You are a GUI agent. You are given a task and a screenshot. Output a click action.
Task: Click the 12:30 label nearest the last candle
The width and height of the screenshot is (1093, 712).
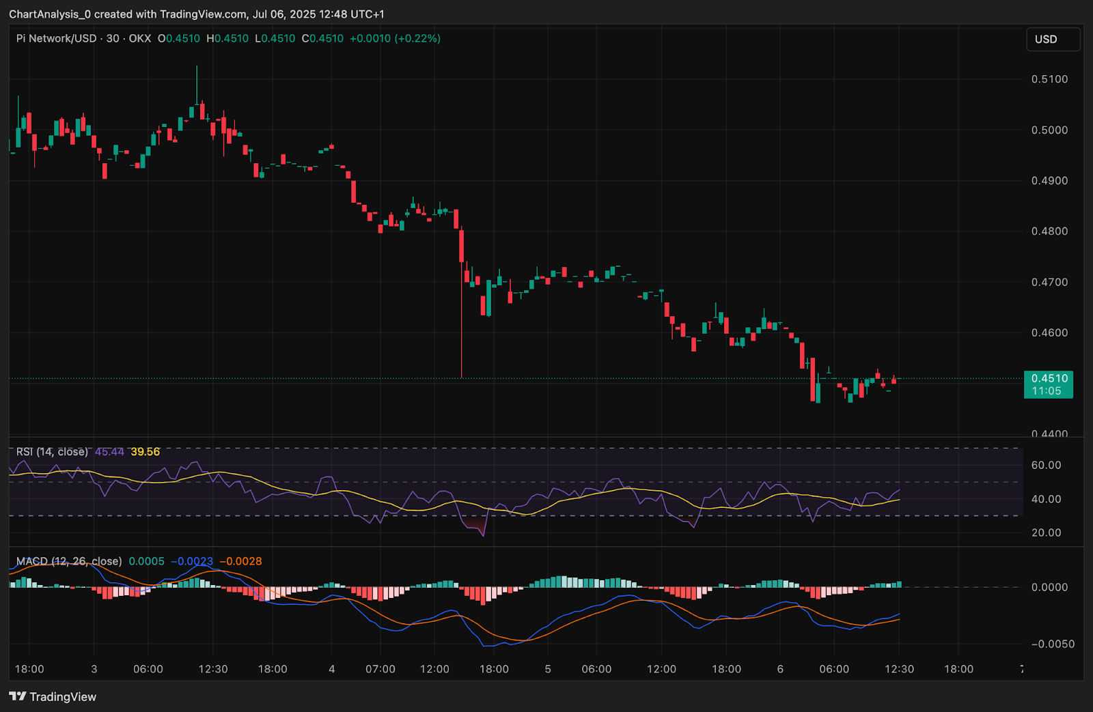(899, 669)
